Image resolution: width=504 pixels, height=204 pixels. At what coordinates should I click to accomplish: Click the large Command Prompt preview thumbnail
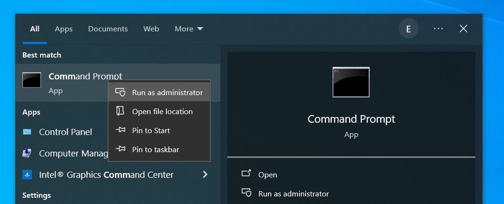(x=351, y=82)
